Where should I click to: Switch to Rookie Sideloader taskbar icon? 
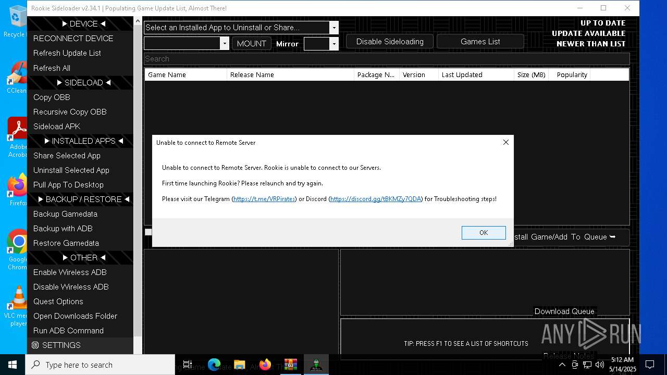(x=316, y=365)
